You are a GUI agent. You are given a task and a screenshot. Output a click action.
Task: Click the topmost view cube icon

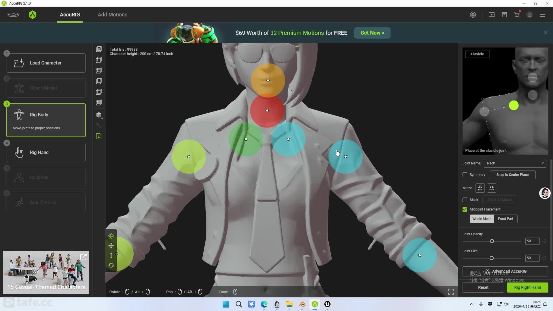pyautogui.click(x=99, y=50)
